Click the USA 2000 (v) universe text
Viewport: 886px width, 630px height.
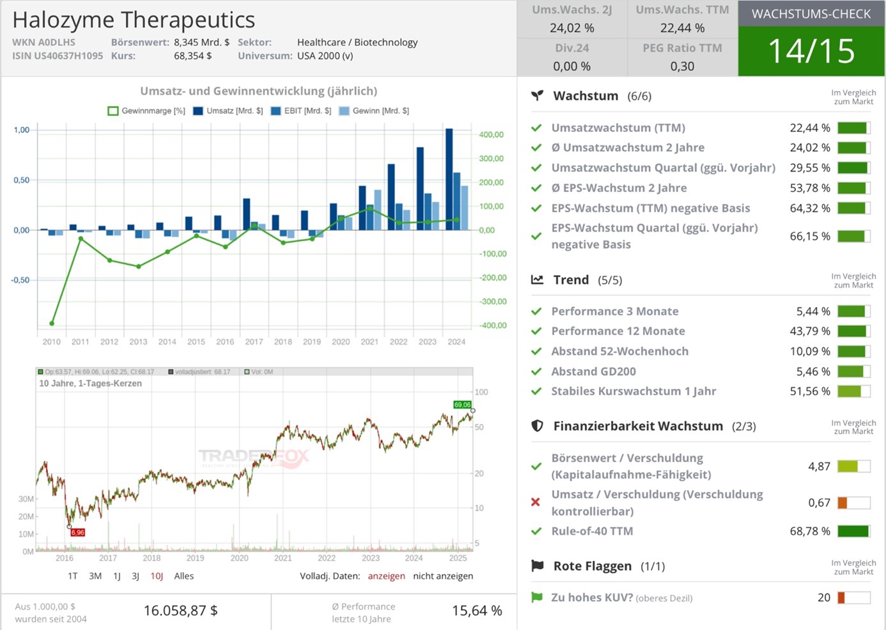[x=325, y=56]
